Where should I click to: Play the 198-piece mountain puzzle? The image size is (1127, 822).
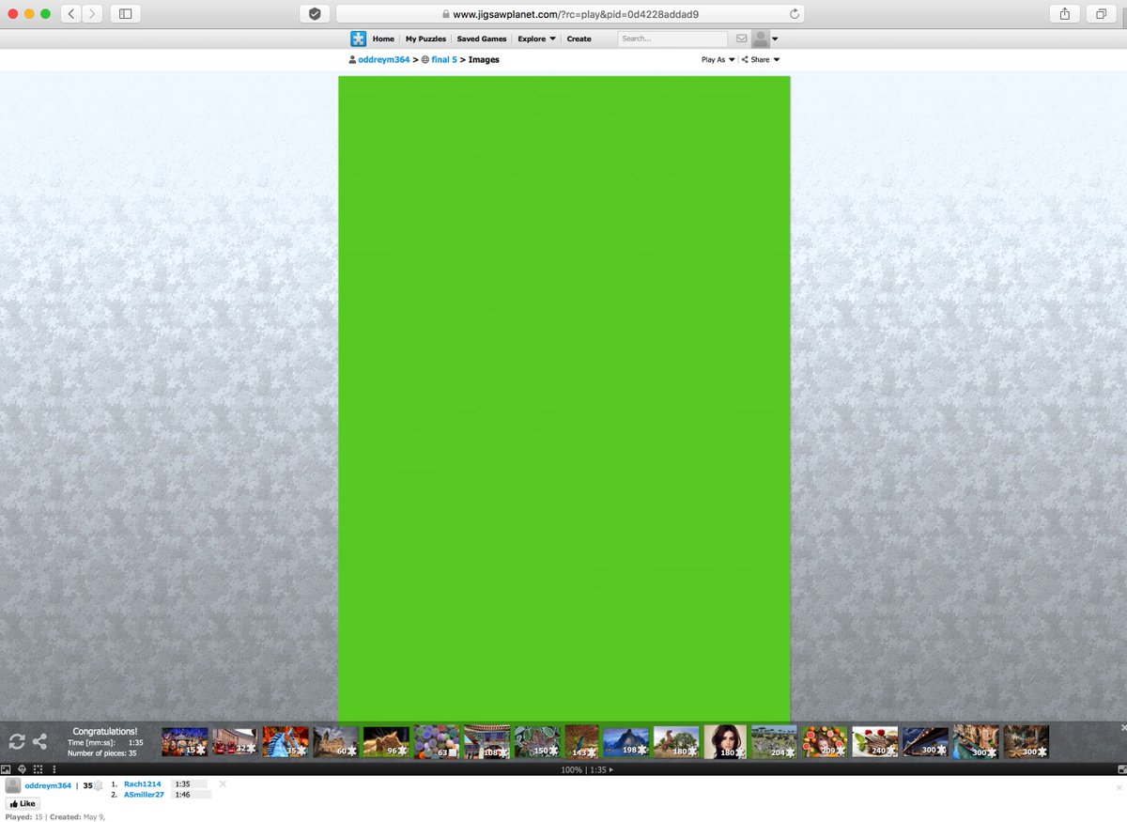pos(626,741)
